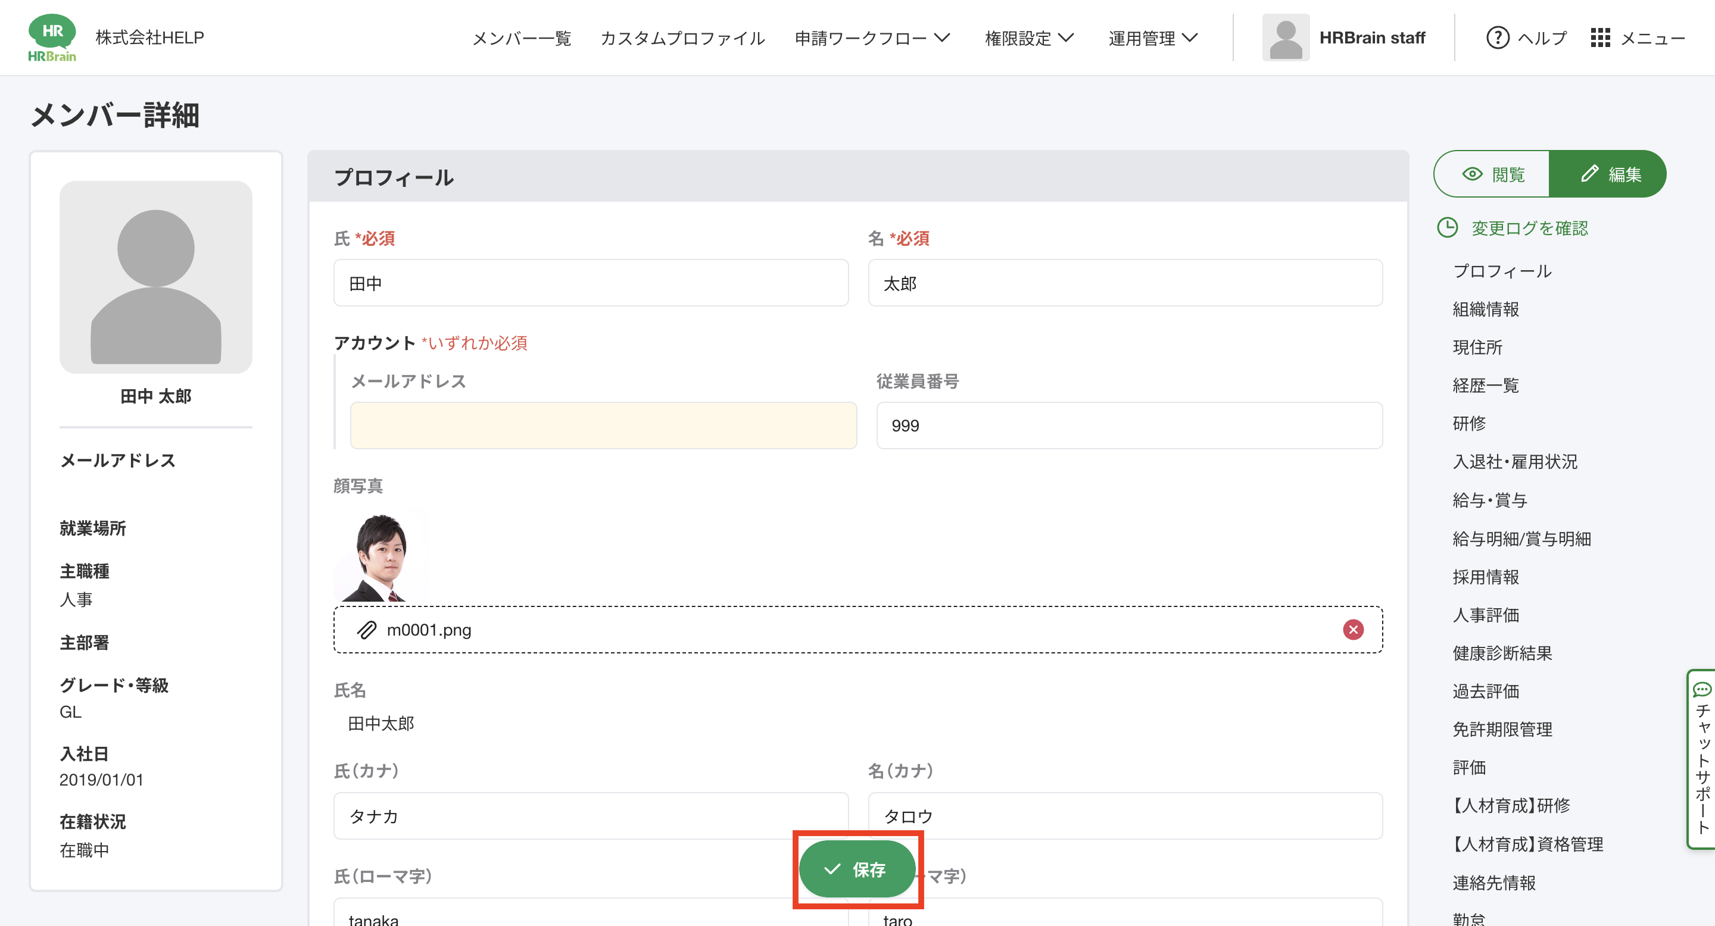Jump to 入退社・雇用状況 section

tap(1514, 462)
